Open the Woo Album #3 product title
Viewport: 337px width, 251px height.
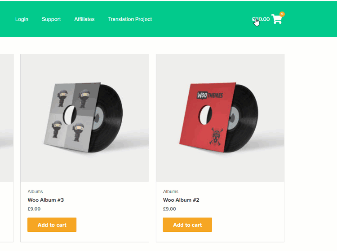46,200
